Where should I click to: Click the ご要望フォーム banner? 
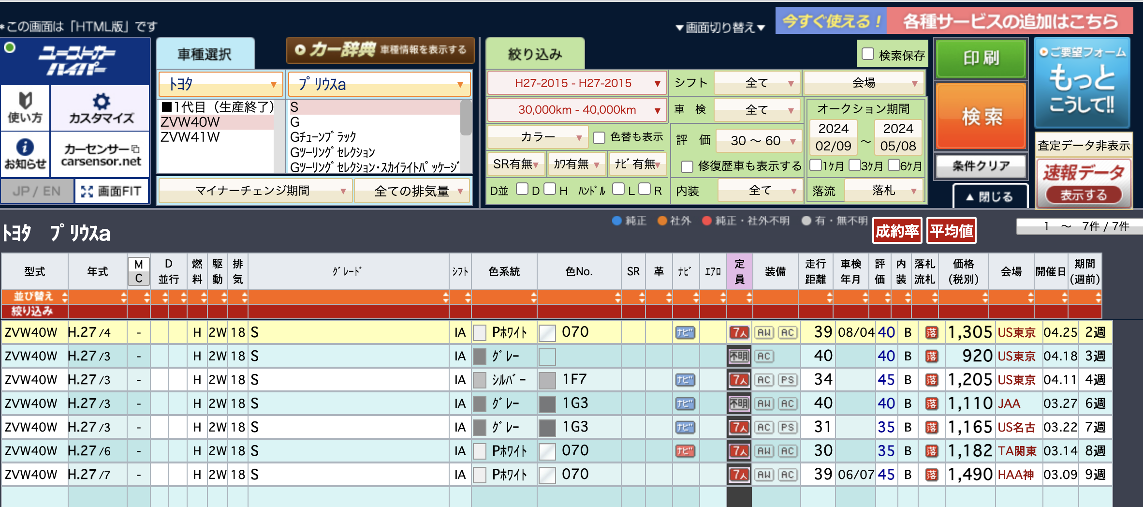click(1082, 82)
